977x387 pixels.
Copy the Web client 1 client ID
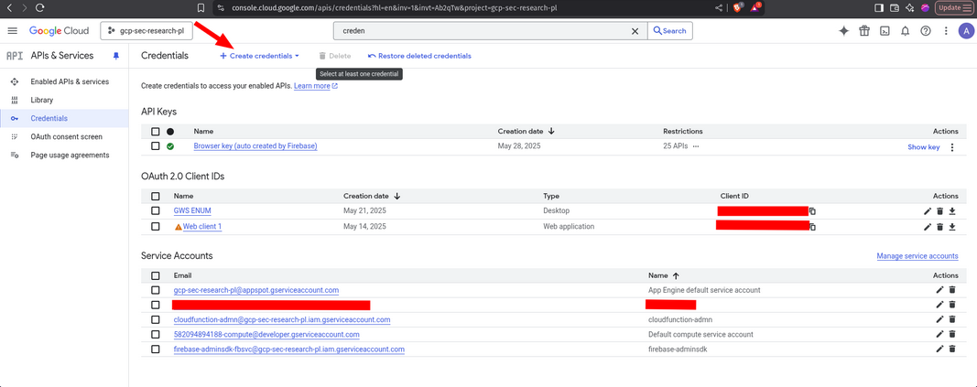coord(812,227)
